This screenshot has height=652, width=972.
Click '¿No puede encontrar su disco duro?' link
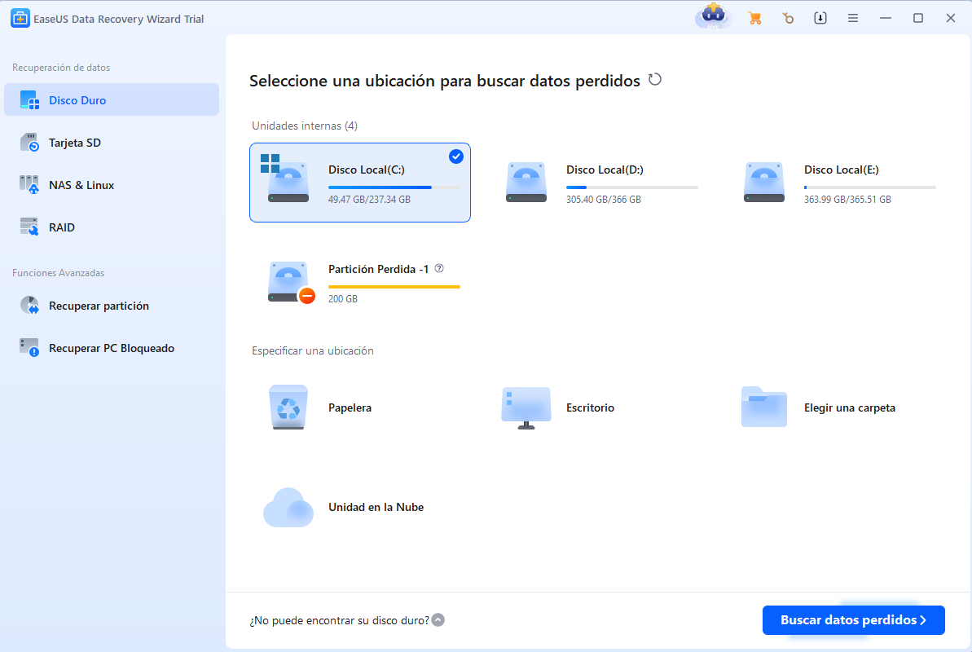[x=339, y=620]
